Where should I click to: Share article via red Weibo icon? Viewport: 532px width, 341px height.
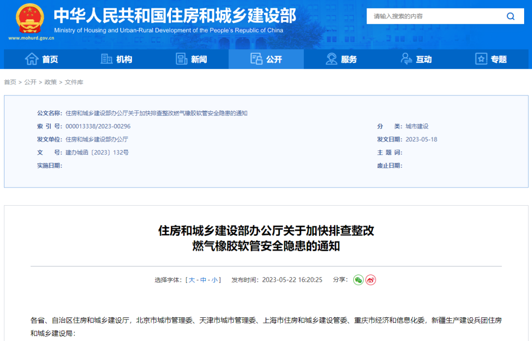(x=370, y=279)
